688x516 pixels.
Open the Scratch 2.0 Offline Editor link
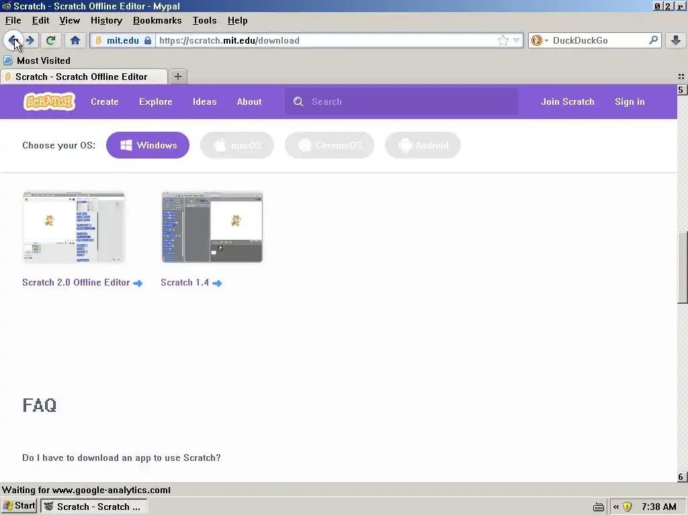click(x=82, y=282)
